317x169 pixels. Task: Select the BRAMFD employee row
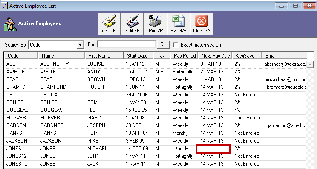tap(155, 87)
